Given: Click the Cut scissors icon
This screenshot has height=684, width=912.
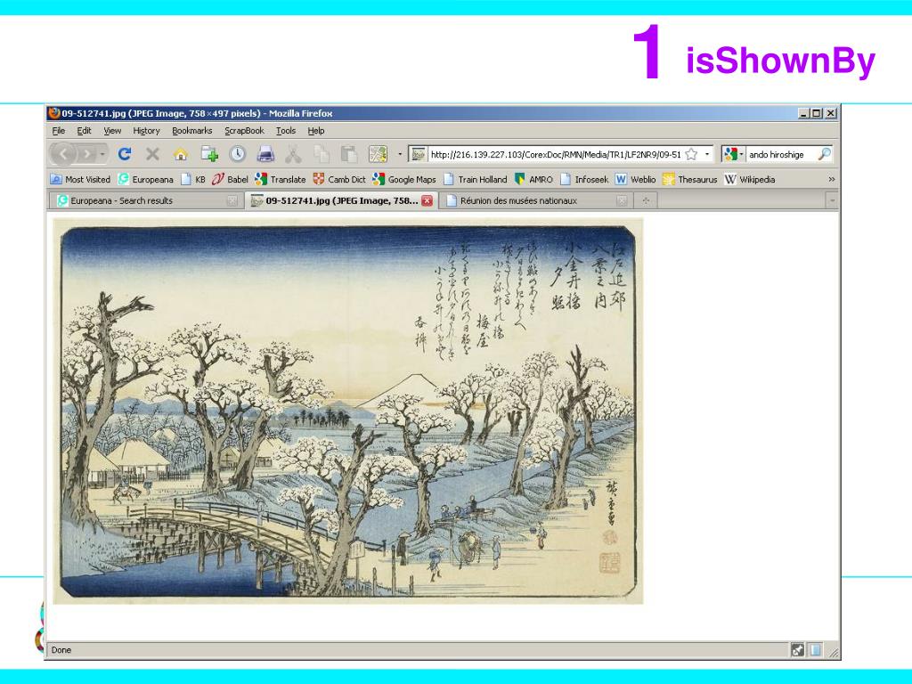Looking at the screenshot, I should [x=293, y=154].
